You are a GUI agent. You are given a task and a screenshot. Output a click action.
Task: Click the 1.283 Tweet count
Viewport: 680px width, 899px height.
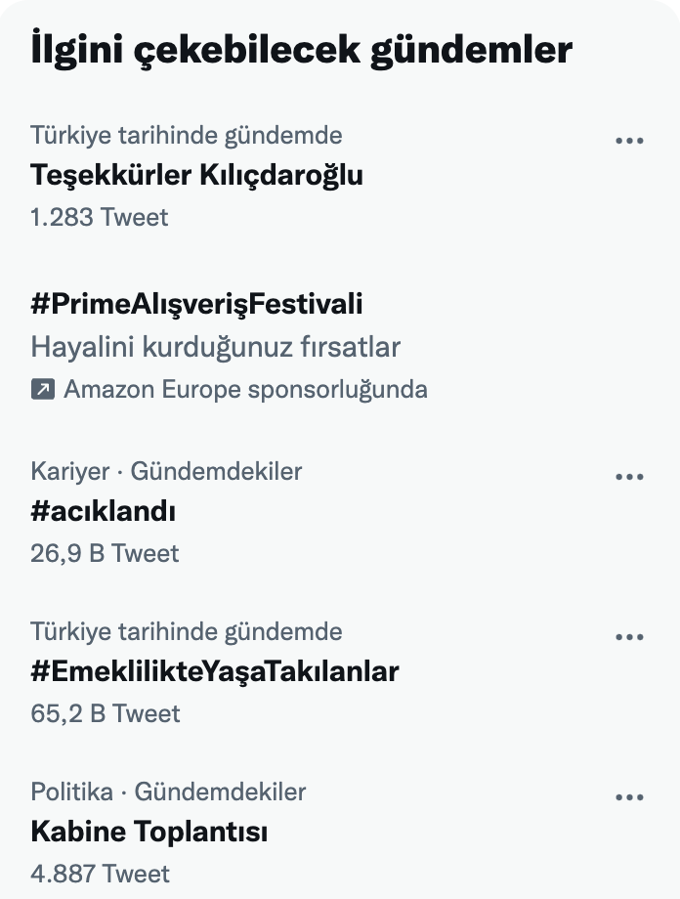coord(99,217)
